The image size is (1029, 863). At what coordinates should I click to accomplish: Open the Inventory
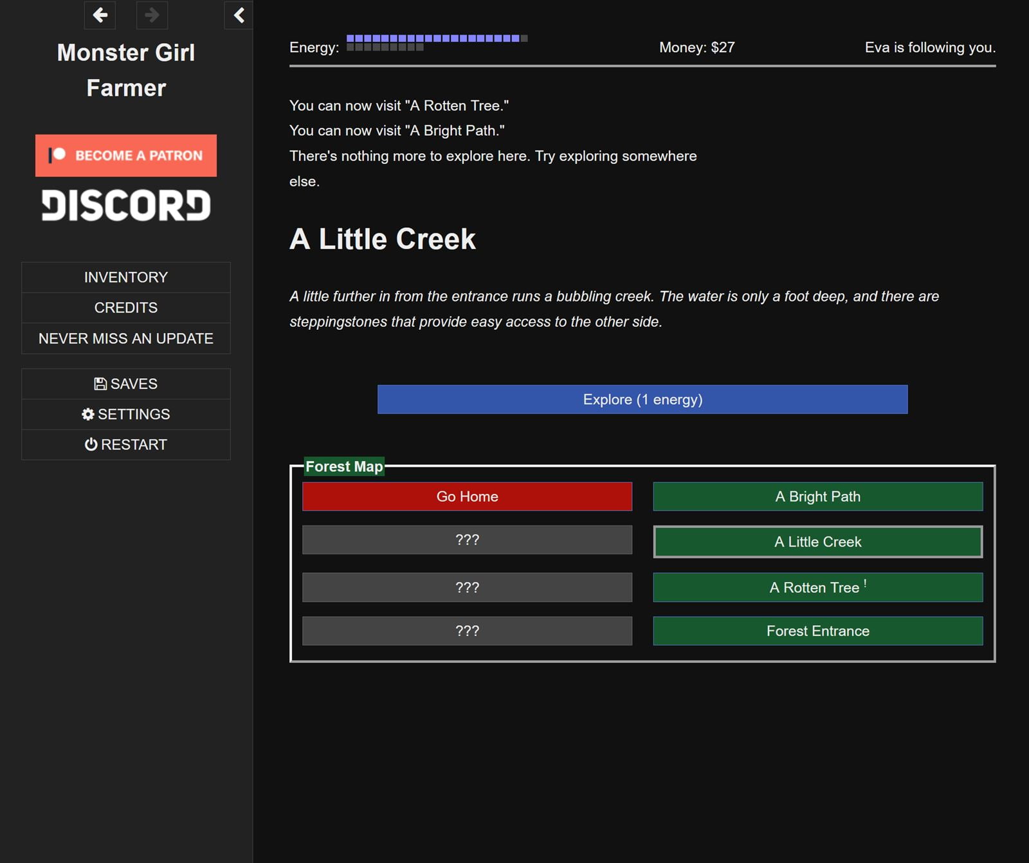tap(125, 277)
